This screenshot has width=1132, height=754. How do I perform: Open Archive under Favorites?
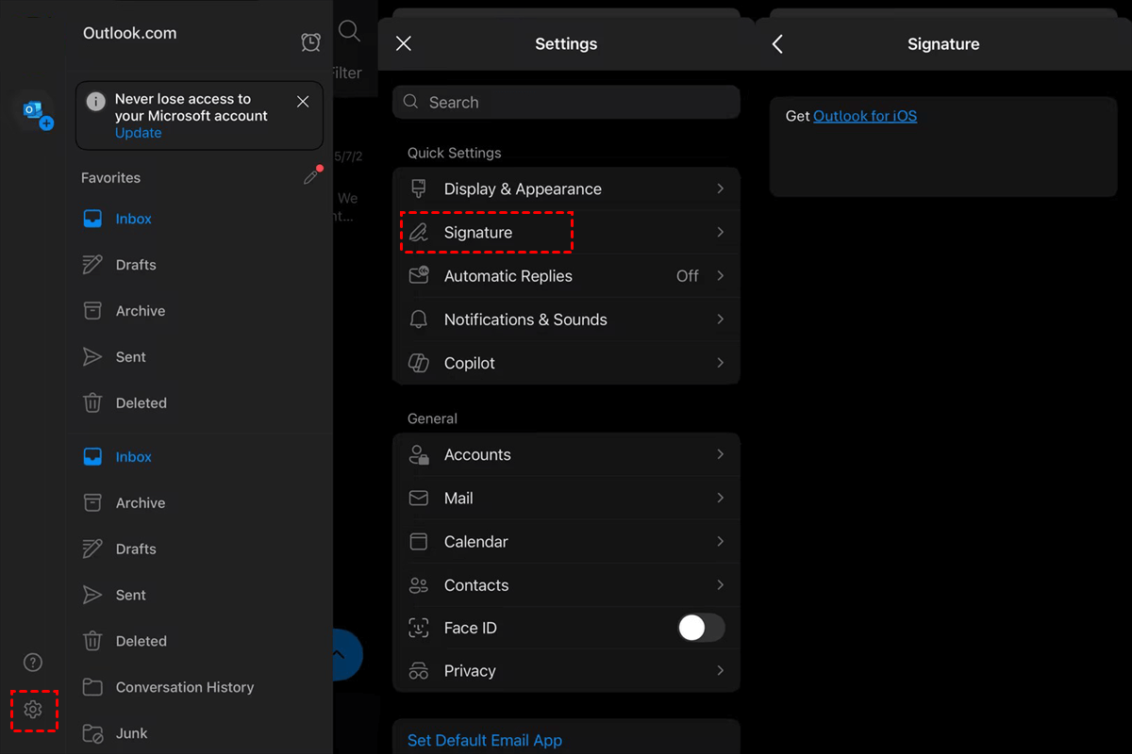199,311
